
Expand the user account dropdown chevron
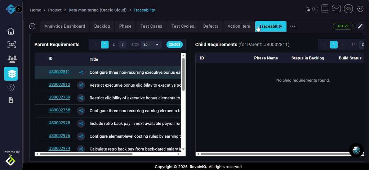(x=360, y=9)
